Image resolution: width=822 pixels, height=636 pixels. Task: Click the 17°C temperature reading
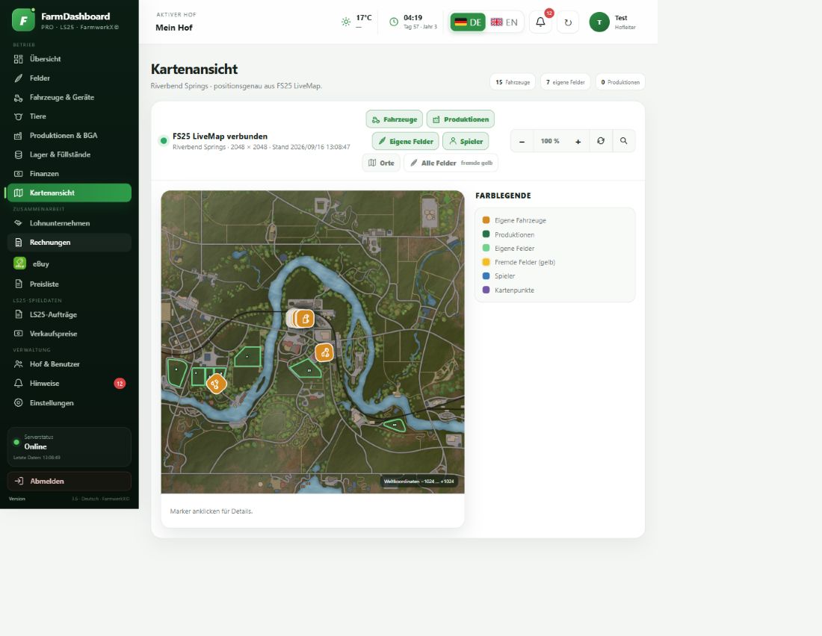[x=364, y=18]
